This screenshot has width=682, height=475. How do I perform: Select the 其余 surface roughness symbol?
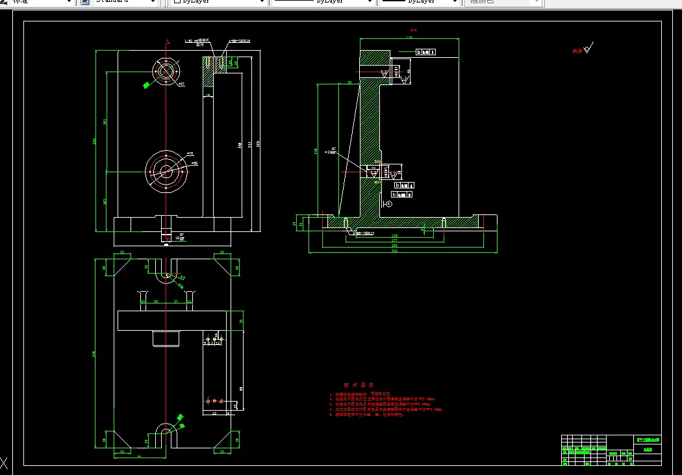tap(583, 49)
